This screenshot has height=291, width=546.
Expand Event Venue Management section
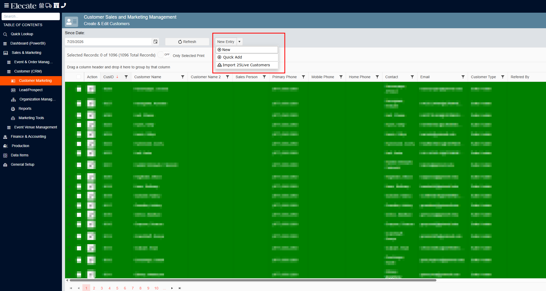[x=36, y=127]
